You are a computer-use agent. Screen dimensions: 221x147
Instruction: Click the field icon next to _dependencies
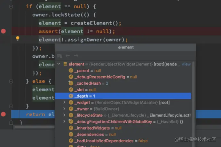pyautogui.click(x=71, y=134)
